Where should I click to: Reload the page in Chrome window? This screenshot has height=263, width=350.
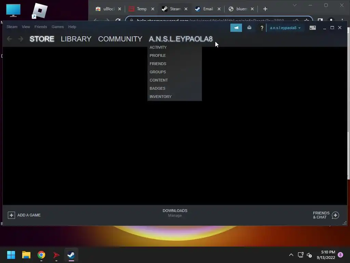point(118,20)
